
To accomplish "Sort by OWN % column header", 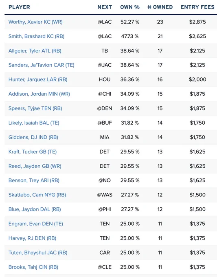I will click(x=130, y=7).
